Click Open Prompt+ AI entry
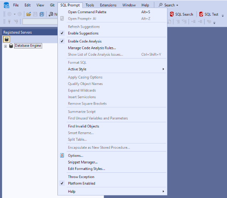The width and height of the screenshot is (227, 198). click(112, 18)
